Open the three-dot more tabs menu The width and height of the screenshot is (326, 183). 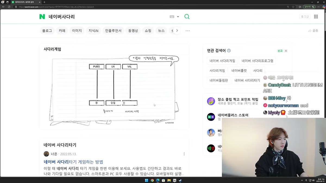pyautogui.click(x=188, y=31)
